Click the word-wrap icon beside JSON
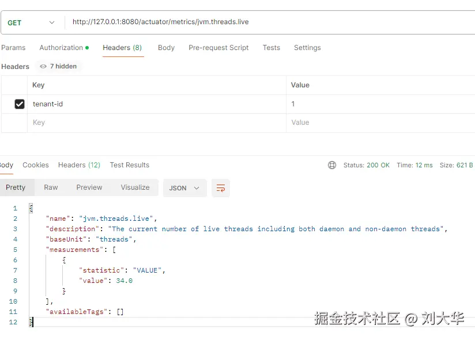The image size is (475, 337). click(220, 188)
